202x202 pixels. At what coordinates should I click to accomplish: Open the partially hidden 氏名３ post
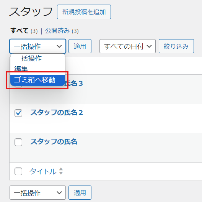[x=74, y=84]
